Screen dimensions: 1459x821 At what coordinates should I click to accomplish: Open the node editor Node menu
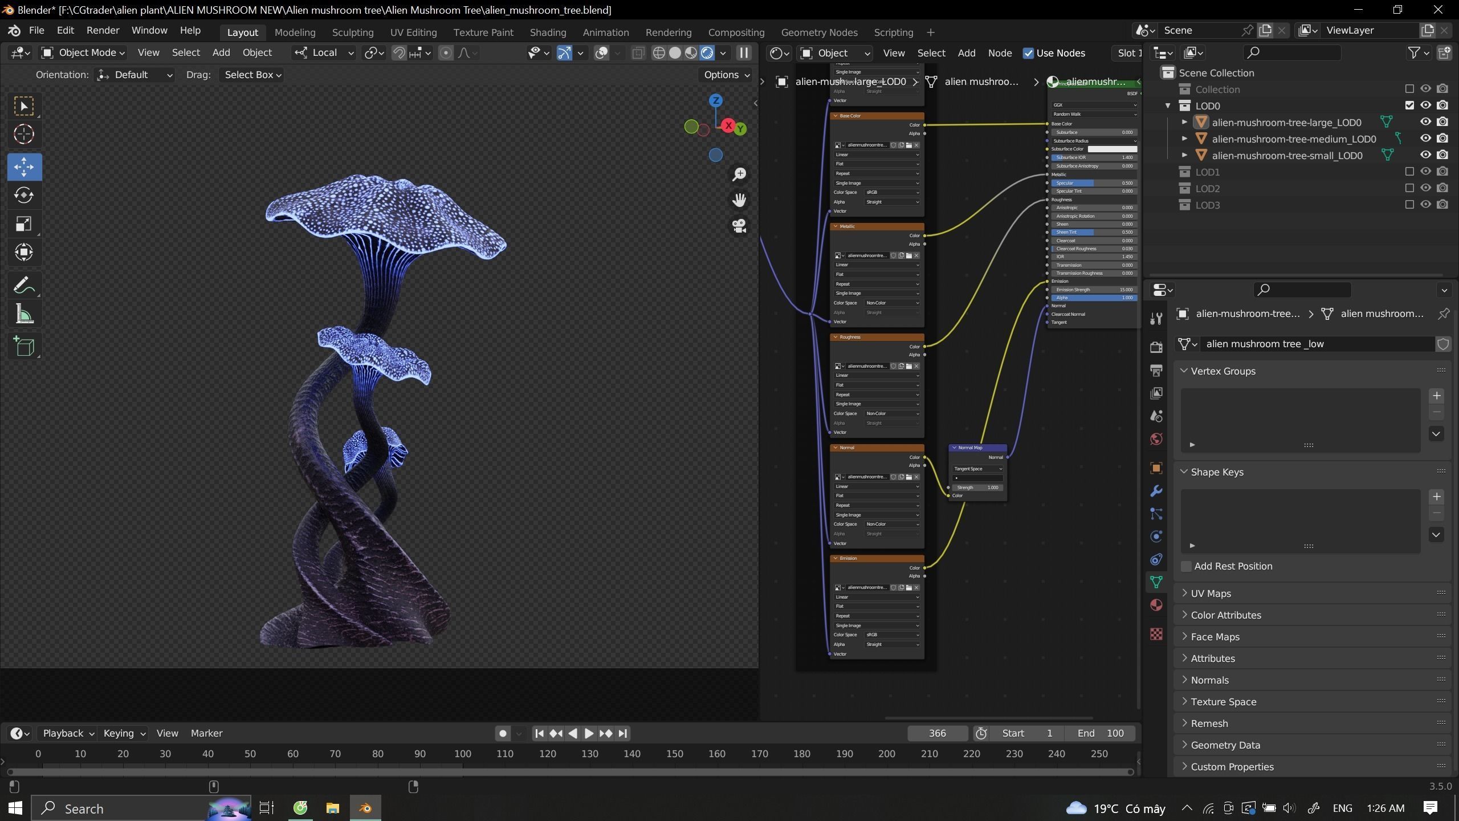click(x=1000, y=53)
